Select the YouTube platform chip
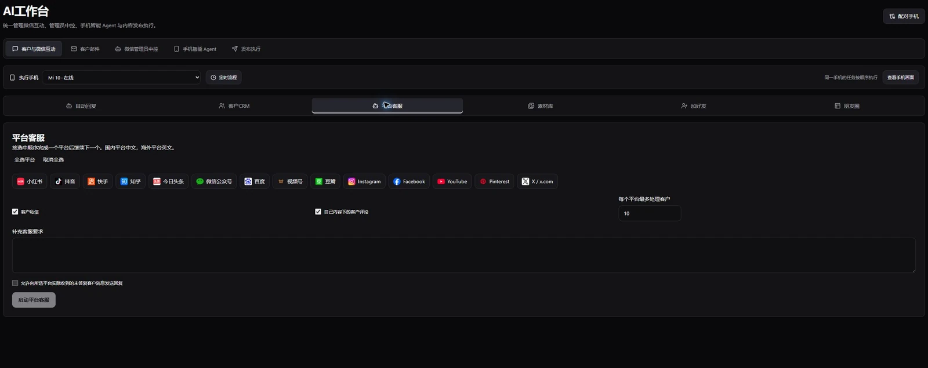 point(452,181)
